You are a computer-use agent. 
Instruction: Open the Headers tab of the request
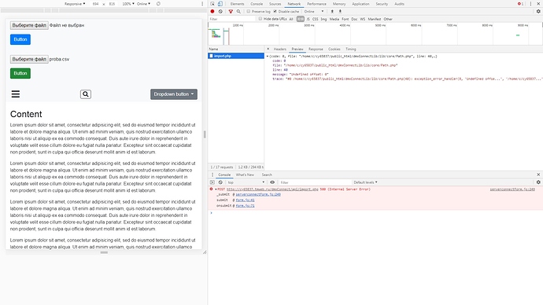click(x=280, y=49)
